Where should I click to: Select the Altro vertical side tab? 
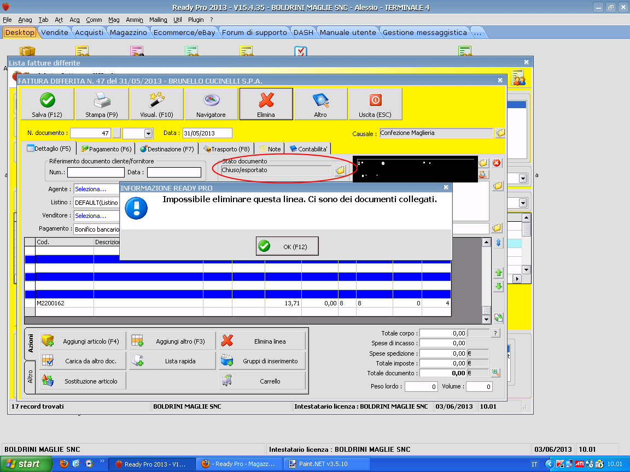30,376
